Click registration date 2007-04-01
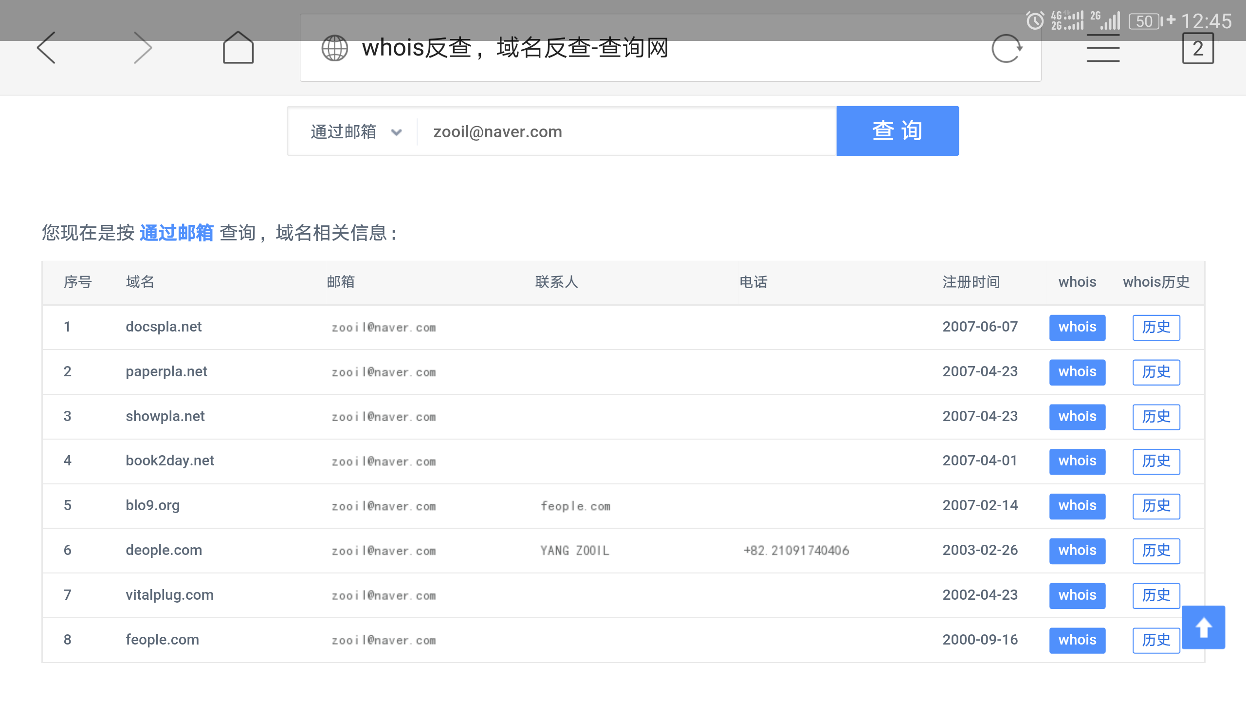 pos(980,461)
